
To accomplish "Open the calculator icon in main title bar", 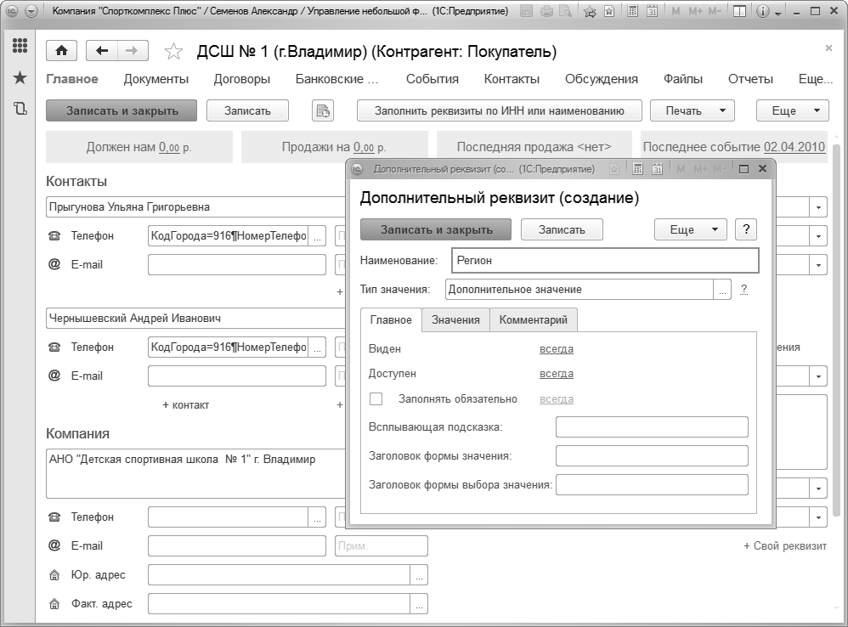I will [631, 11].
